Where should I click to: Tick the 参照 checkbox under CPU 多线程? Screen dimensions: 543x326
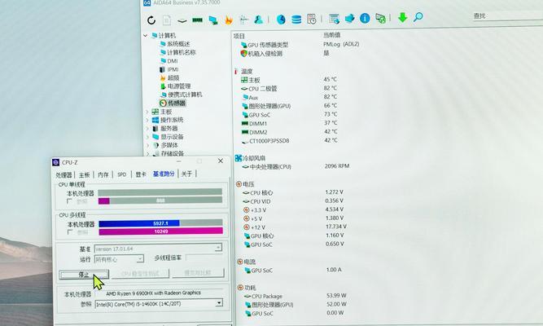[70, 232]
